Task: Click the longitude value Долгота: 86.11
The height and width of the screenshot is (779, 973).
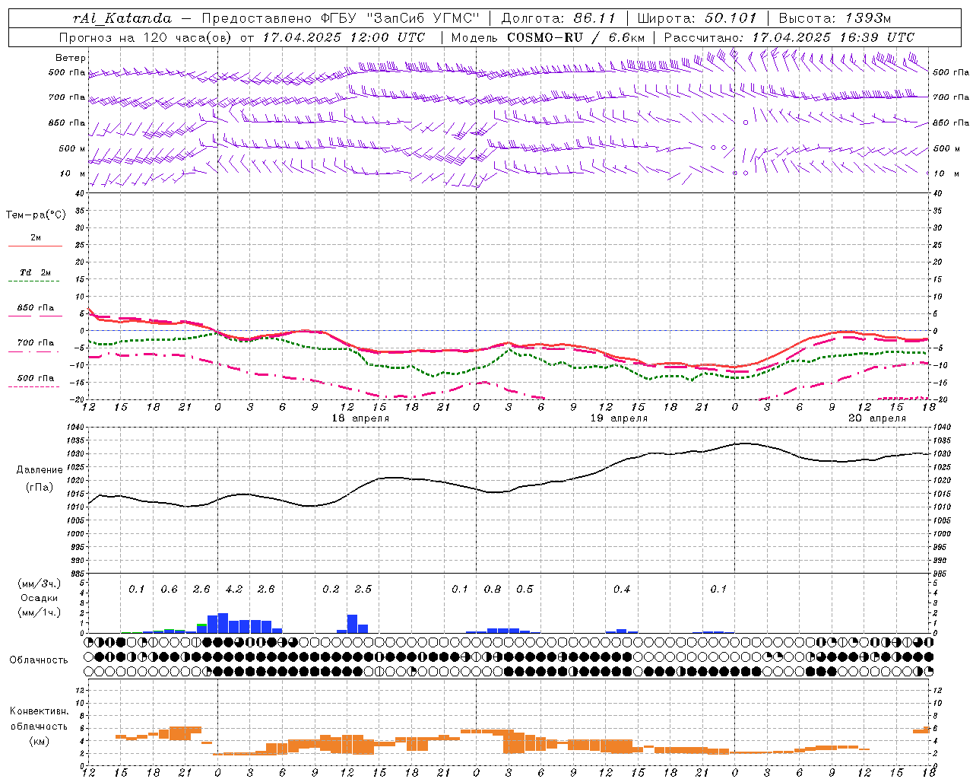Action: (558, 18)
